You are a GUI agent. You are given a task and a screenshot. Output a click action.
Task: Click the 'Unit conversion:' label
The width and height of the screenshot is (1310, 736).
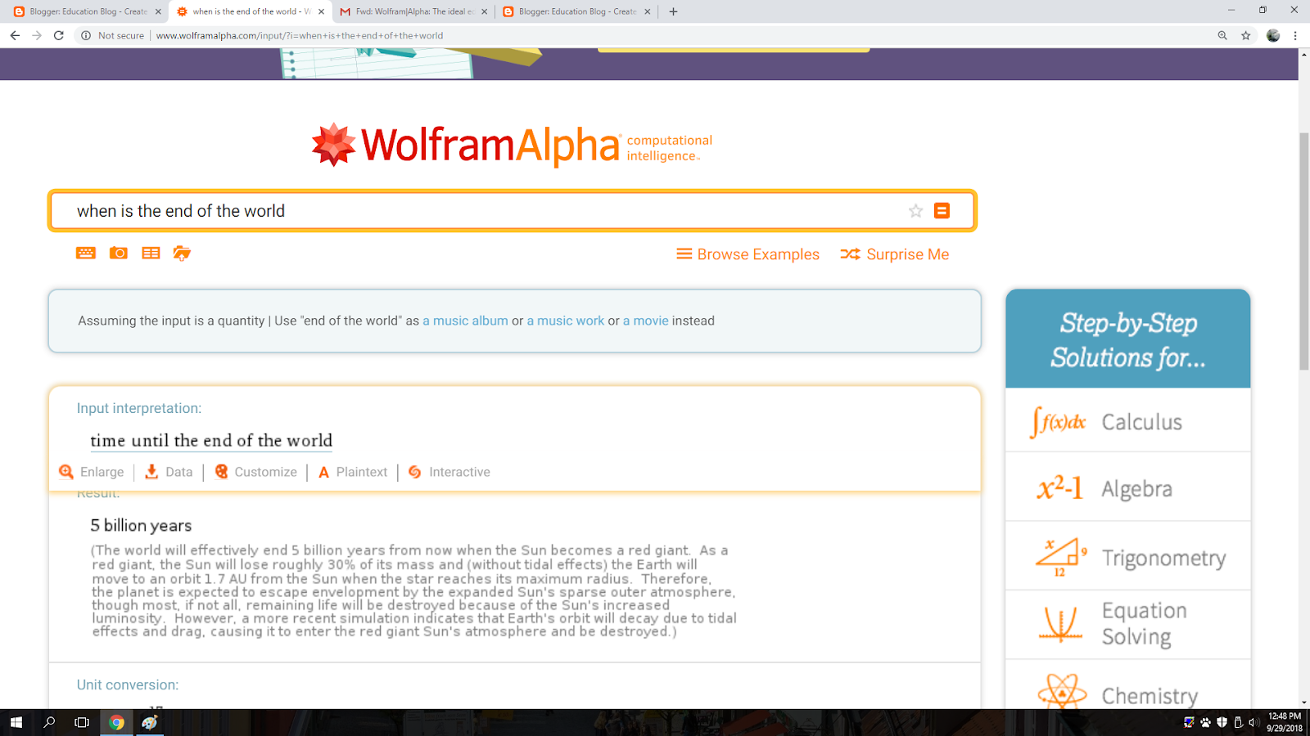tap(128, 684)
